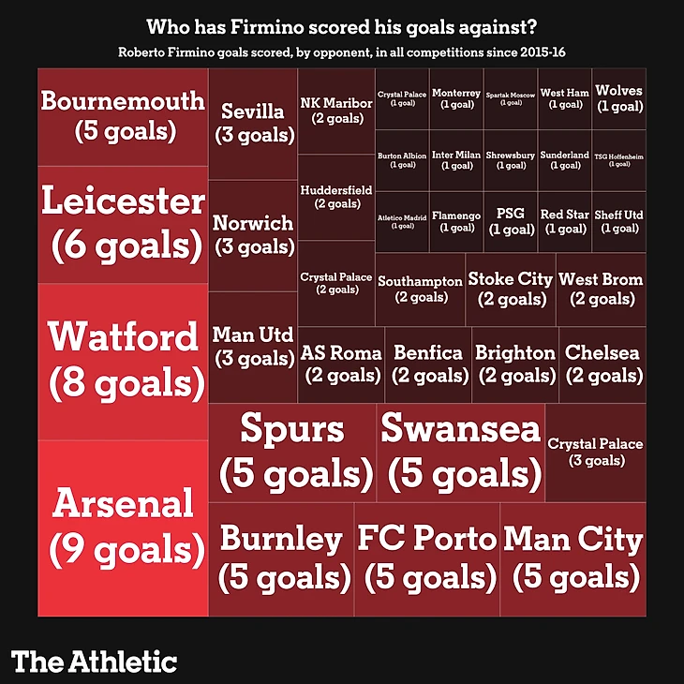Select the Watford (8 goals) block
684x684 pixels.
point(123,360)
